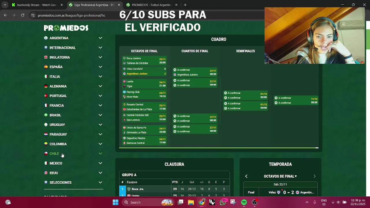Open the MEXICO menu item

[x=56, y=163]
